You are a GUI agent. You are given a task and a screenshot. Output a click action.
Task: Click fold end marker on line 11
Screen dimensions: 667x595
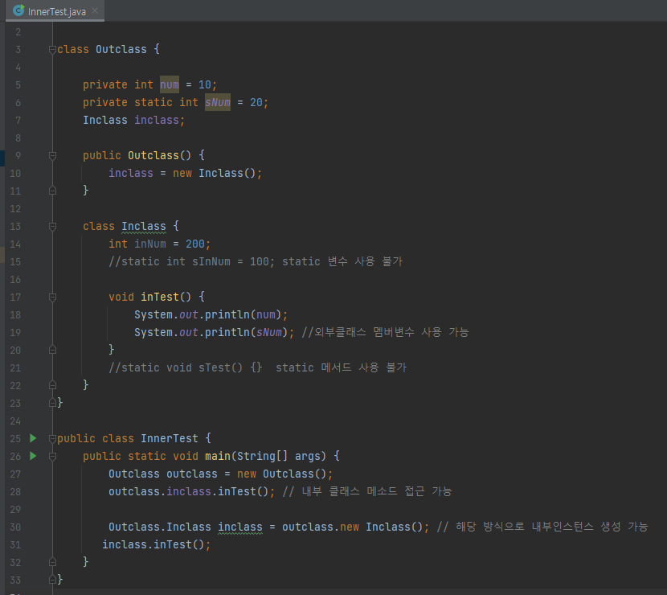point(52,191)
